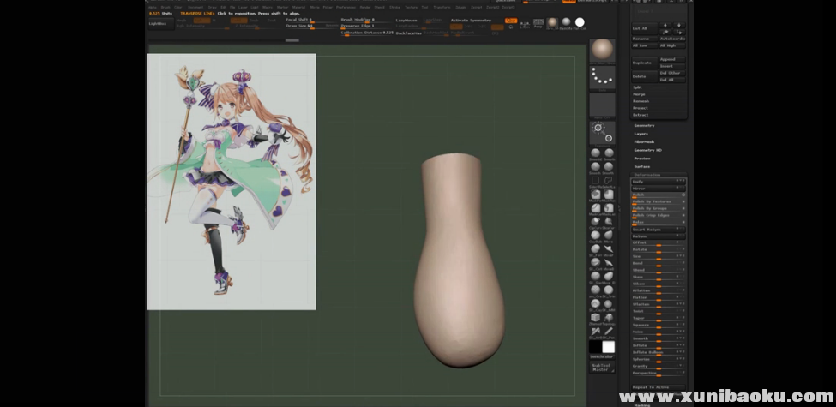Click the Inflate deformation slider
Image resolution: width=836 pixels, height=407 pixels.
659,345
